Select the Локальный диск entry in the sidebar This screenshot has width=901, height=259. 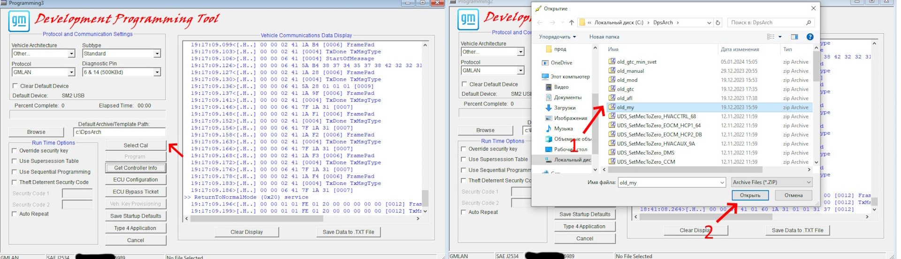coord(568,160)
